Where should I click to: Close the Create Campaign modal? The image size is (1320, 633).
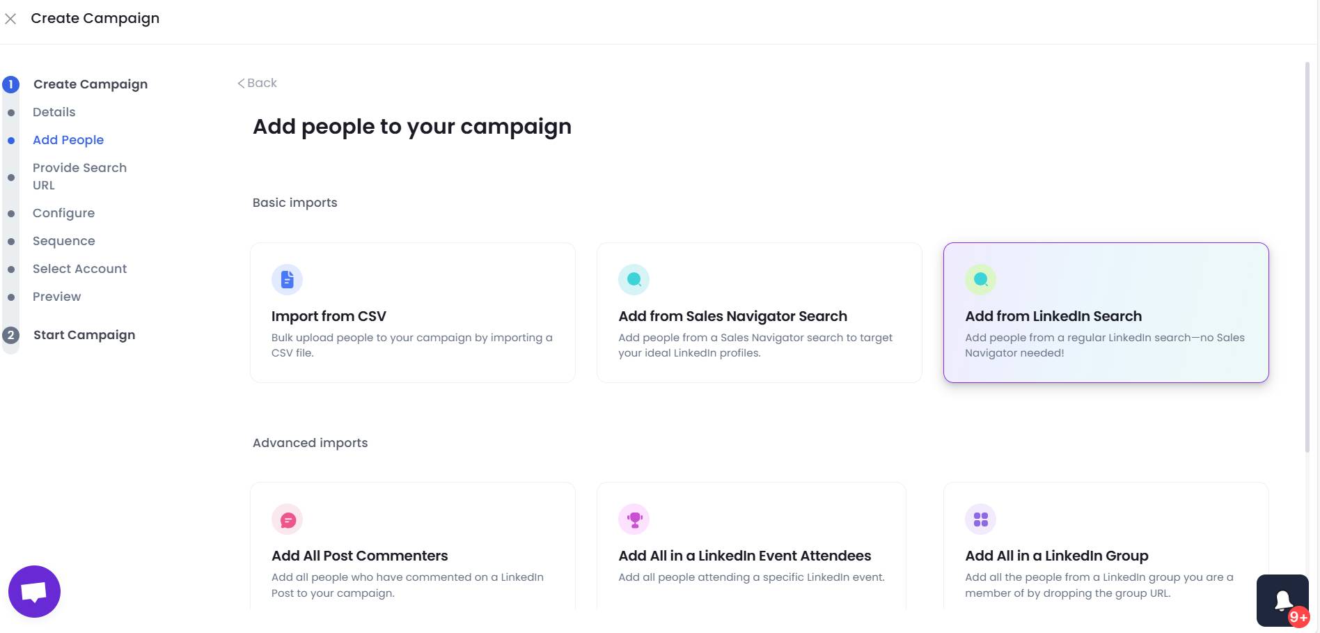click(10, 19)
